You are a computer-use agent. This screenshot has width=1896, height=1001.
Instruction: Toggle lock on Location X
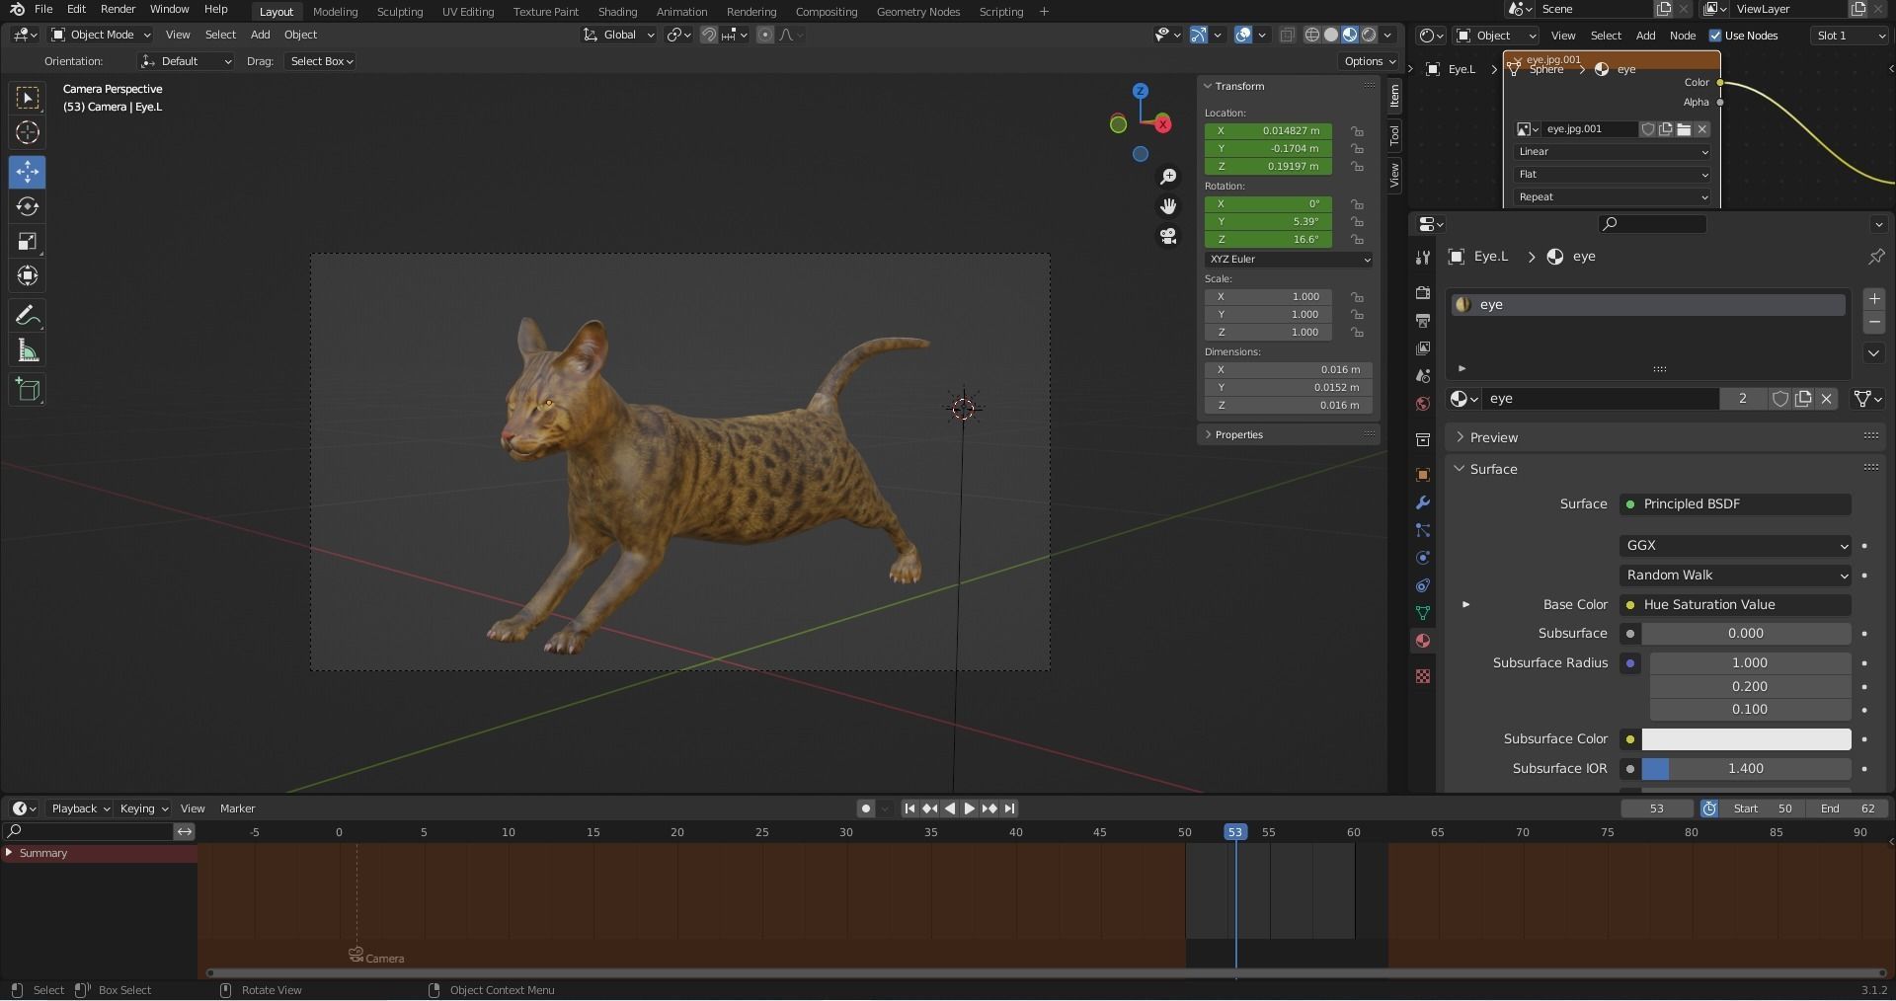[1358, 131]
